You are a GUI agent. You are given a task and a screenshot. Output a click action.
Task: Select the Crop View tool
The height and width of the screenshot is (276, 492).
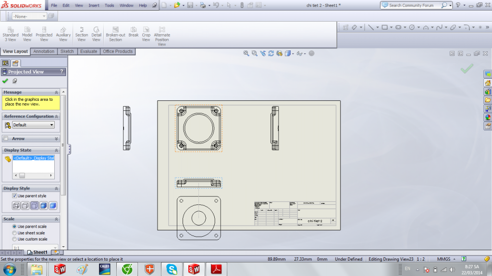146,34
